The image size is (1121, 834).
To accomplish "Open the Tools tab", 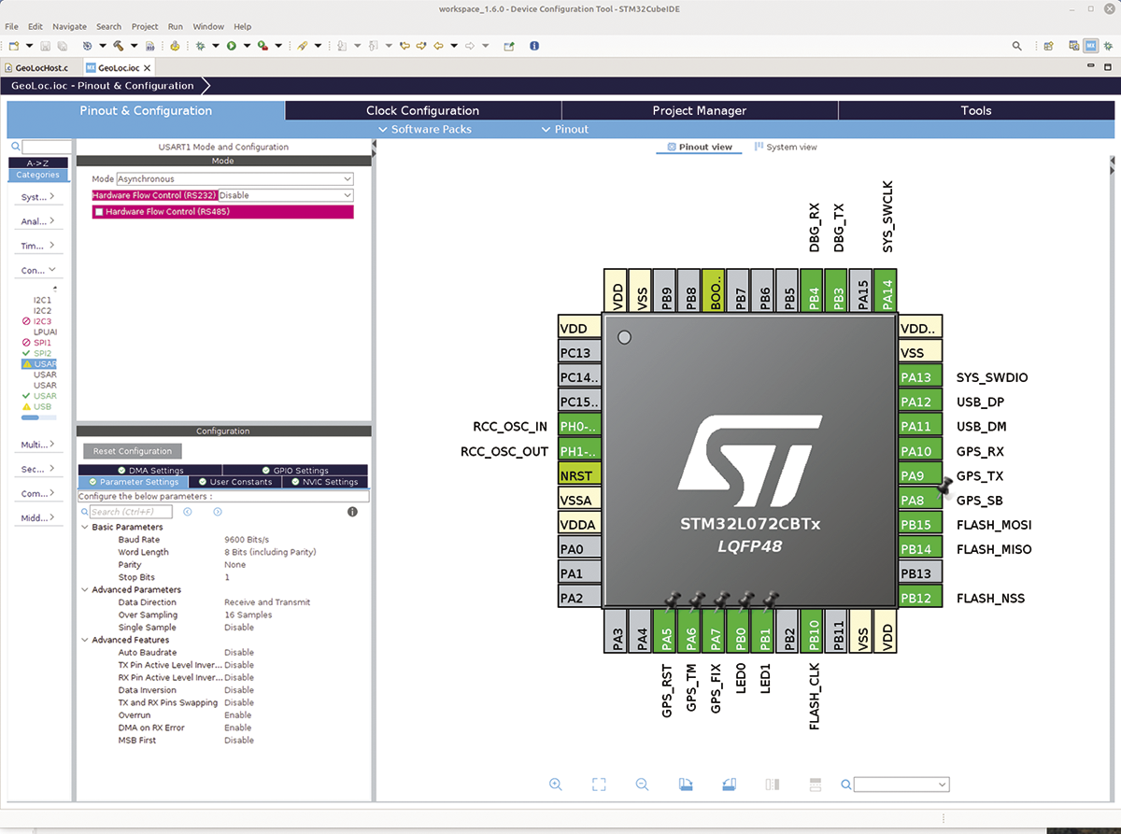I will pyautogui.click(x=975, y=110).
